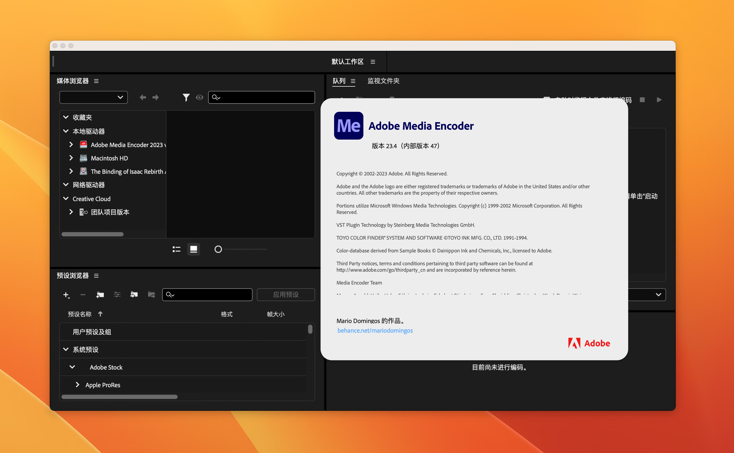
Task: Create a new preset group folder
Action: [x=100, y=295]
